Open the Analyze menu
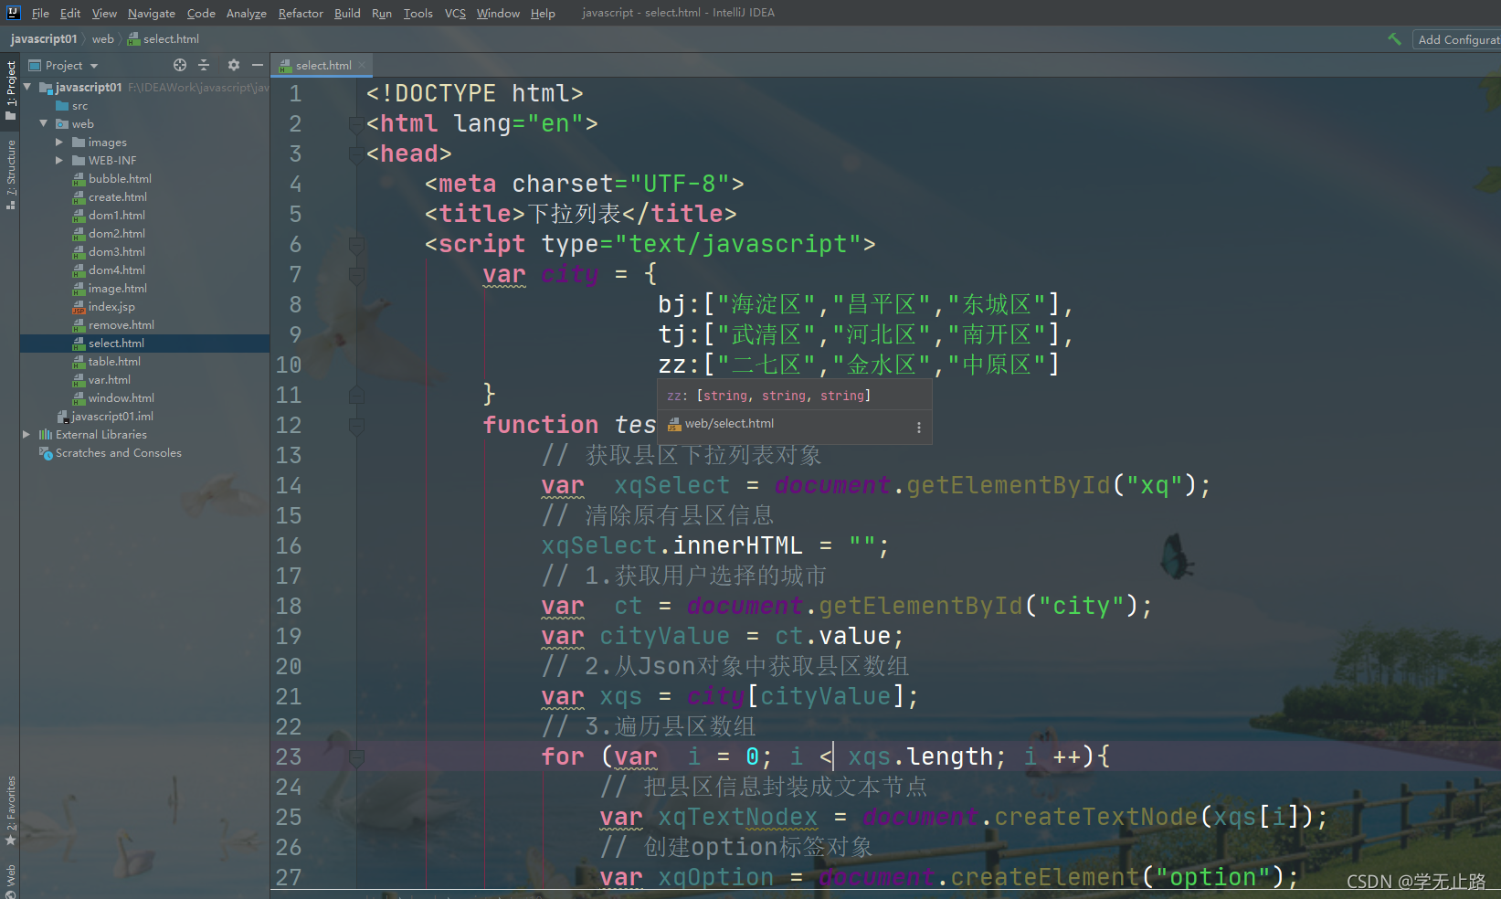Screen dimensions: 1501x899 [x=247, y=13]
